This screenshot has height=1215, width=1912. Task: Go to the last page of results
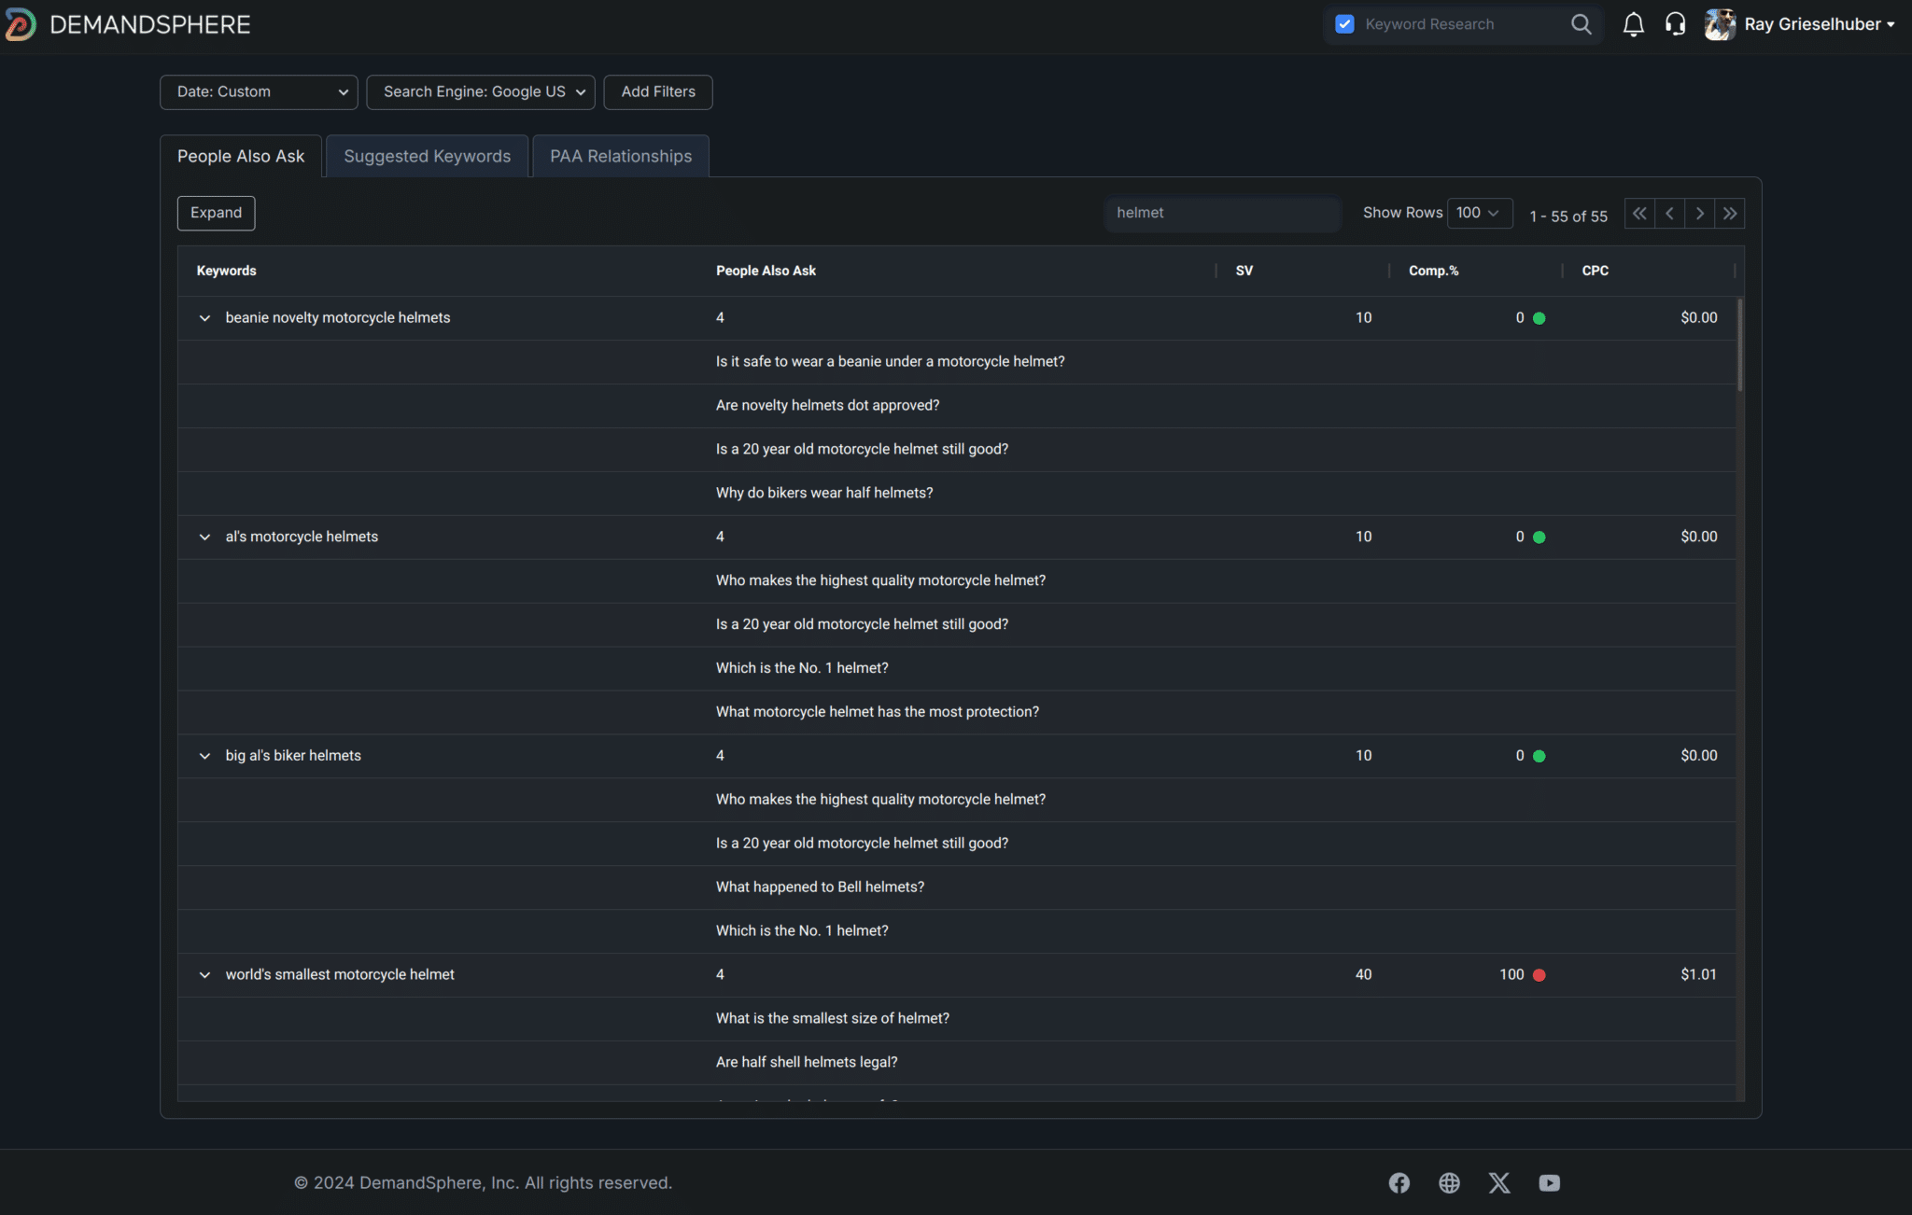[x=1729, y=214]
